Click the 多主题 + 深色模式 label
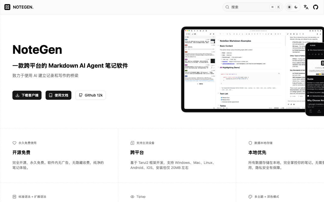Viewport: 324px width, 202px height. [x=267, y=197]
